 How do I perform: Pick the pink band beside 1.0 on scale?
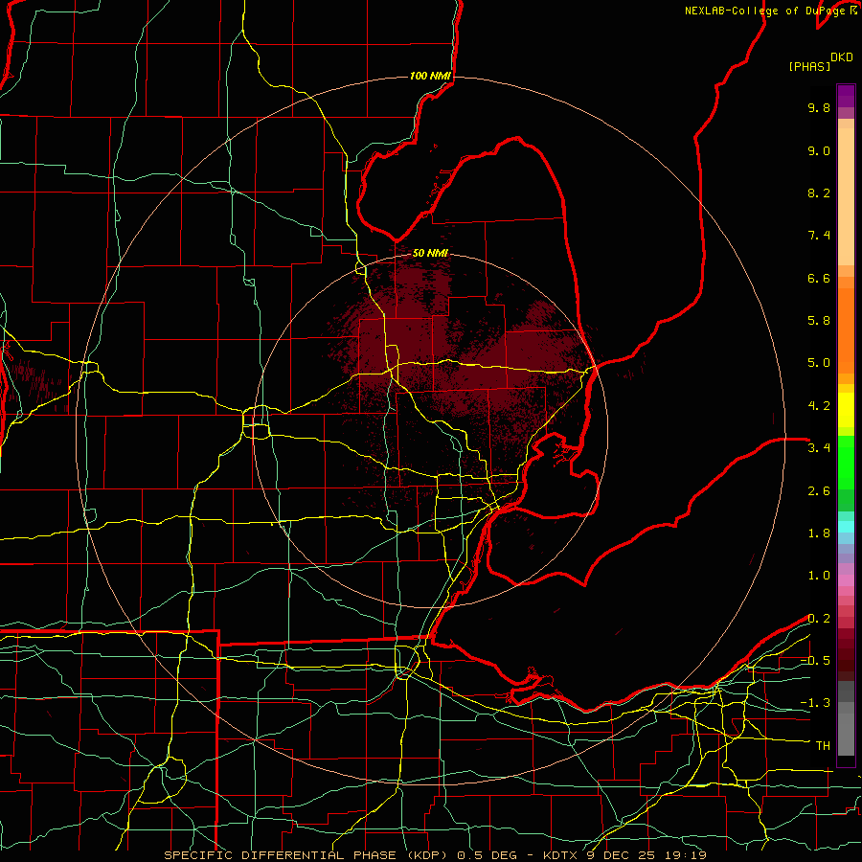(x=846, y=580)
